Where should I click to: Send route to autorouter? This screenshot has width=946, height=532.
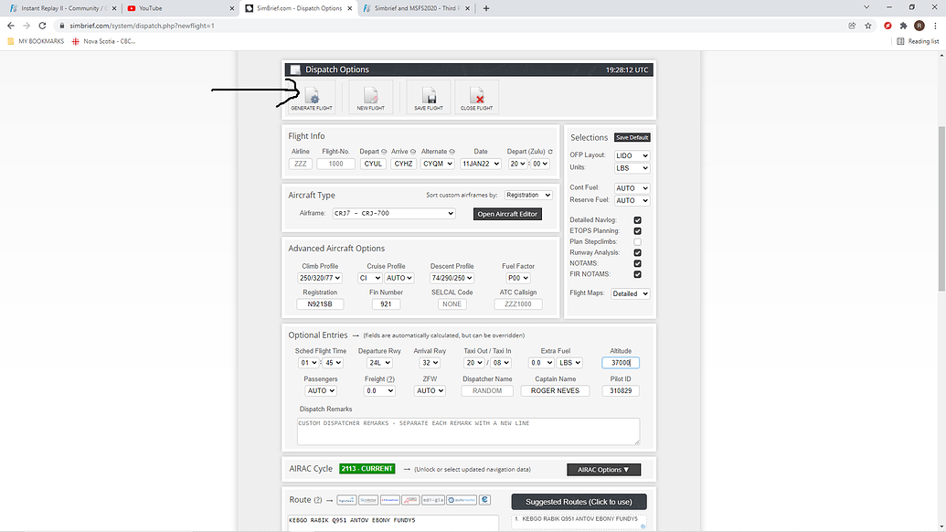(x=462, y=499)
